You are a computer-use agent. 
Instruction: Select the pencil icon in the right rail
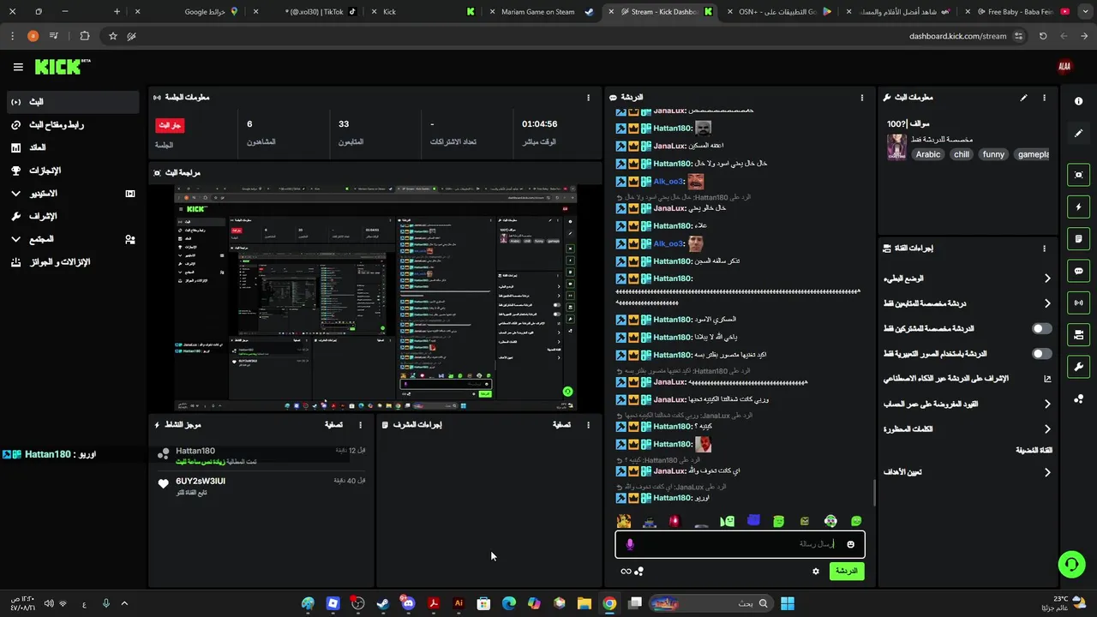click(1078, 133)
